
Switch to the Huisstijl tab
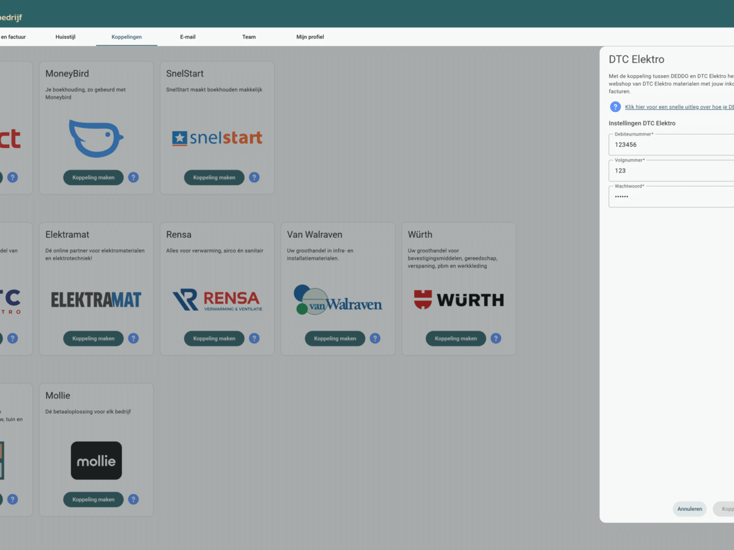click(x=65, y=37)
